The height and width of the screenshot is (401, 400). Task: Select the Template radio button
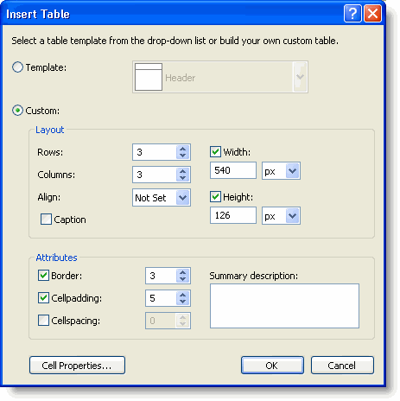17,67
